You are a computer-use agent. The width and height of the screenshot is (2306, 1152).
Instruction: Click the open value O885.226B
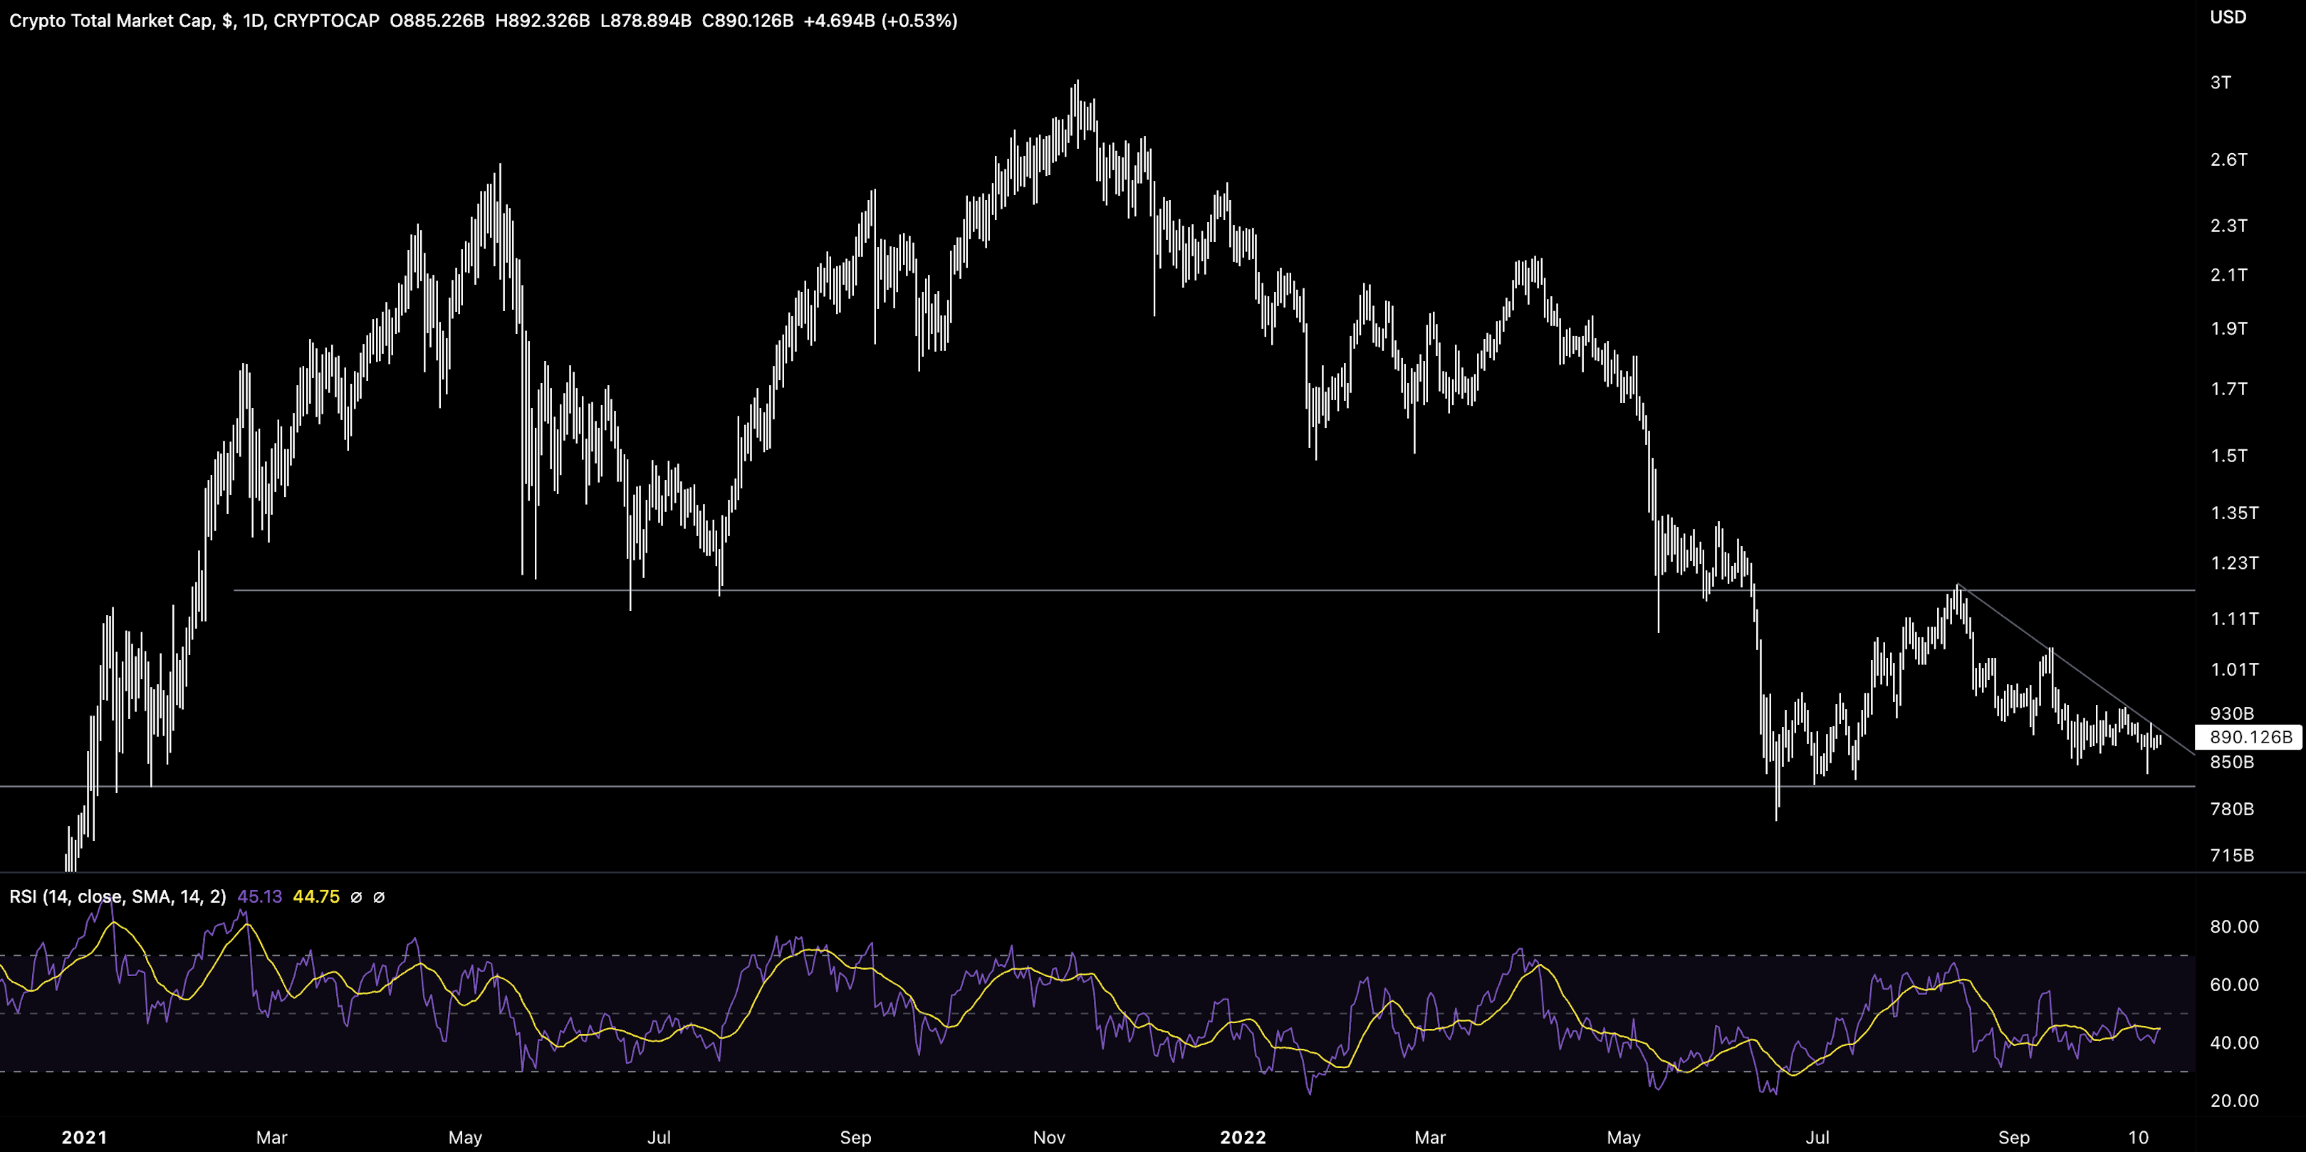click(437, 21)
